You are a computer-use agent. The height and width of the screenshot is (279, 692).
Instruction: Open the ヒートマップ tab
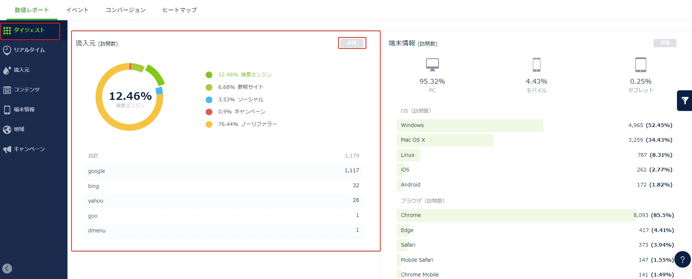(180, 10)
